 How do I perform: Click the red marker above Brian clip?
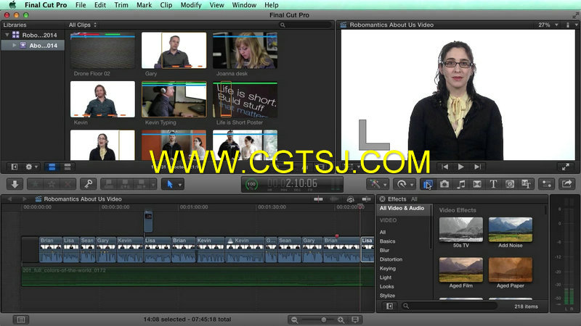[337, 236]
